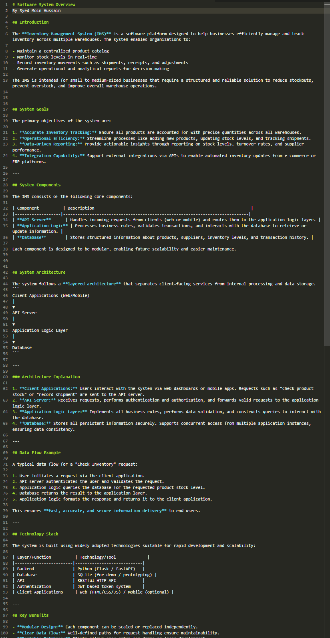Click the '## Technology Stack' heading
Viewport: 330px width, 638px height.
pyautogui.click(x=35, y=534)
